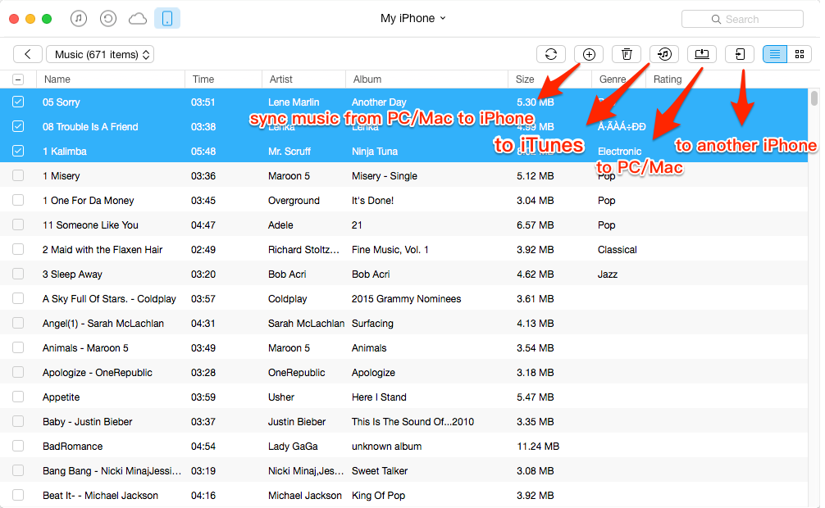Click the Jazz genre cell
Viewport: 825px width, 508px height.
click(x=607, y=274)
